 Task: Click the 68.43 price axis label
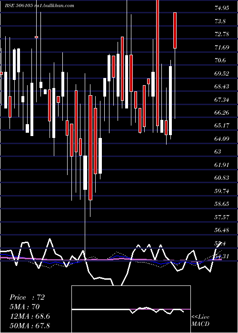tap(222, 87)
